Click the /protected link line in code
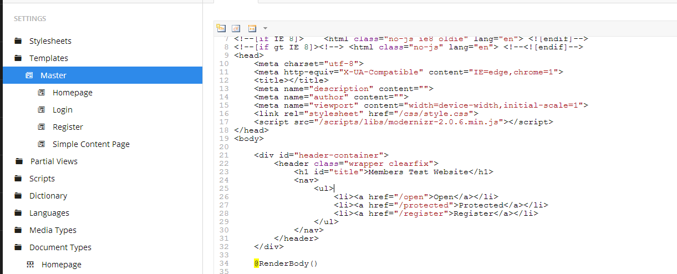 (441, 205)
